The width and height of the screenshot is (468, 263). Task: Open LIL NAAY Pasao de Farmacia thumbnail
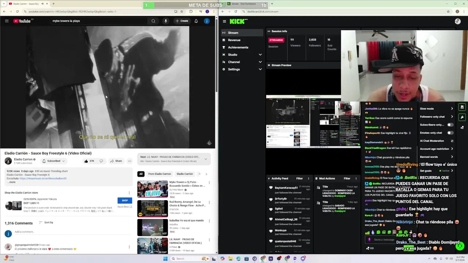coord(152,246)
